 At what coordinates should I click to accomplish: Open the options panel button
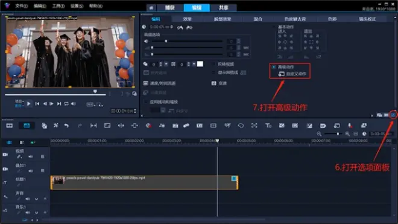[x=393, y=115]
